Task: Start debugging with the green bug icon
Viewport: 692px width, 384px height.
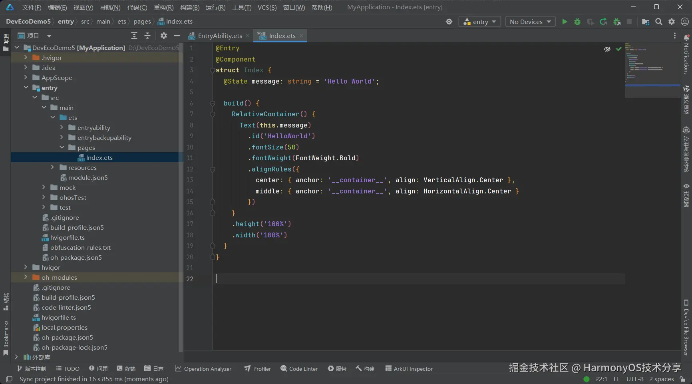Action: coord(577,22)
